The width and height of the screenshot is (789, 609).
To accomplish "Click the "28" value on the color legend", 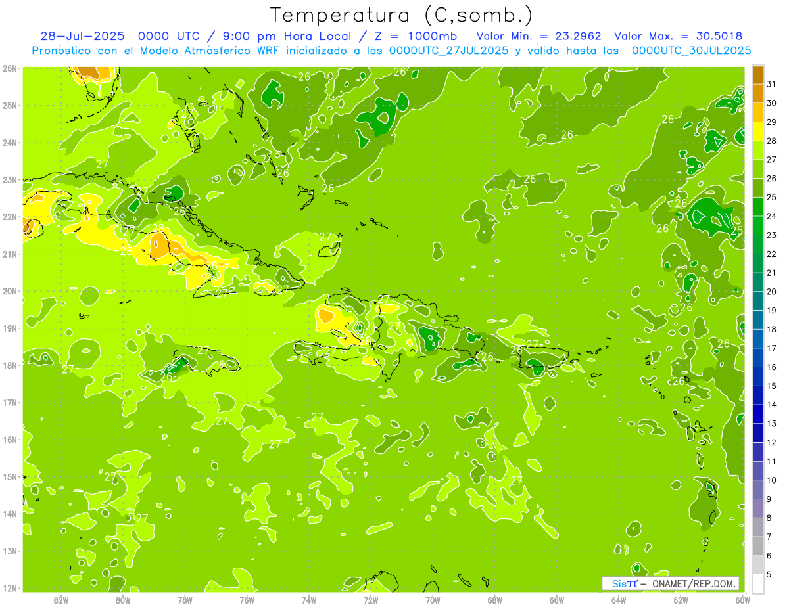I will tap(772, 141).
